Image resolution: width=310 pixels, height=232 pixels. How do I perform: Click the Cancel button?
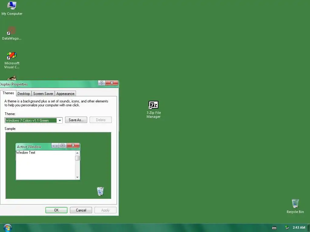coord(81,210)
